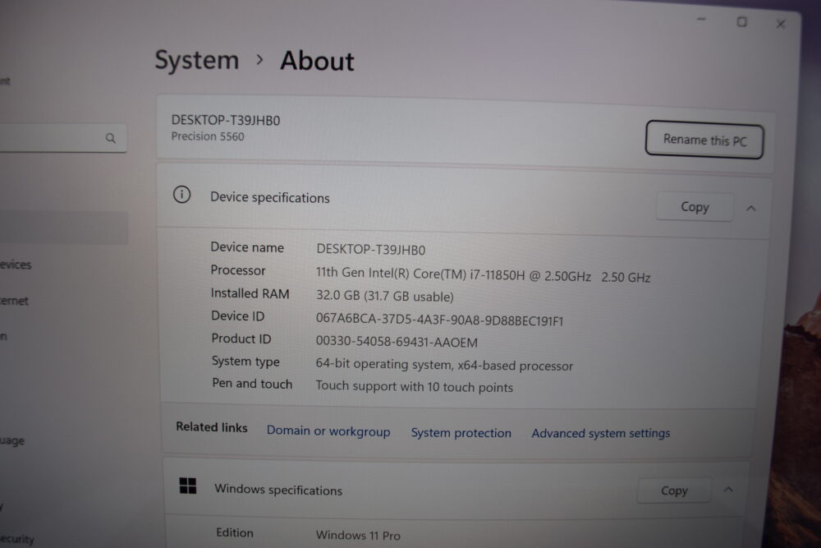
Task: Copy the device specifications
Action: tap(695, 207)
